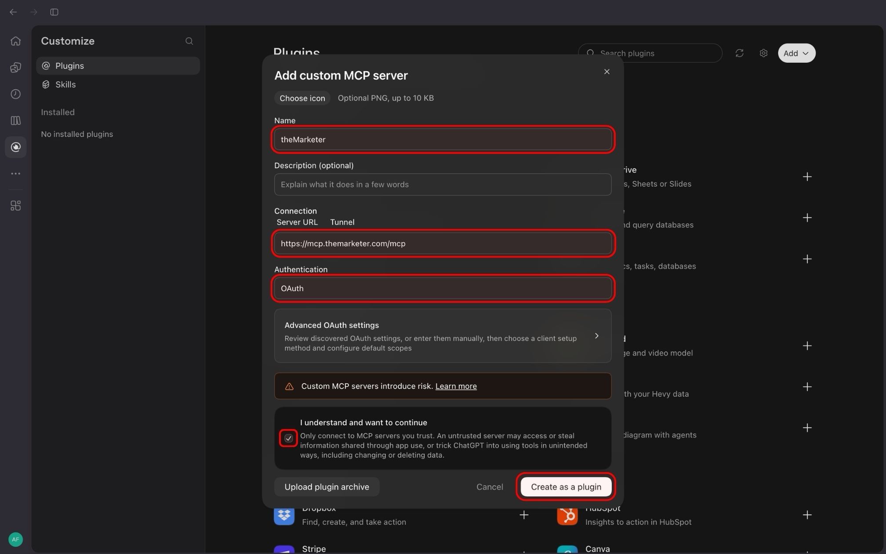Click the Search plugins field
Image resolution: width=886 pixels, height=554 pixels.
650,53
